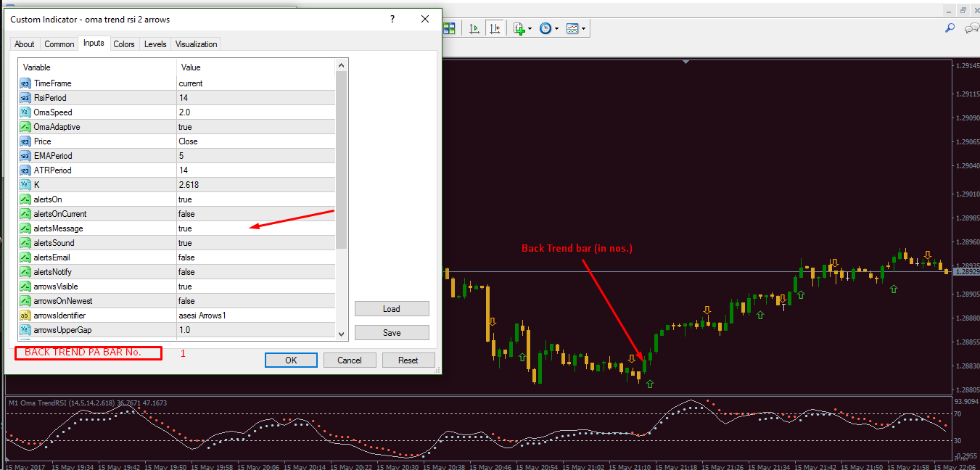
Task: Click the clock periods icon
Action: (x=545, y=28)
